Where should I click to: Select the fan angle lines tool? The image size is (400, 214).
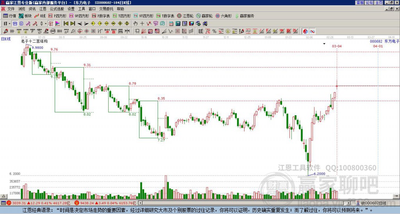[144, 31]
